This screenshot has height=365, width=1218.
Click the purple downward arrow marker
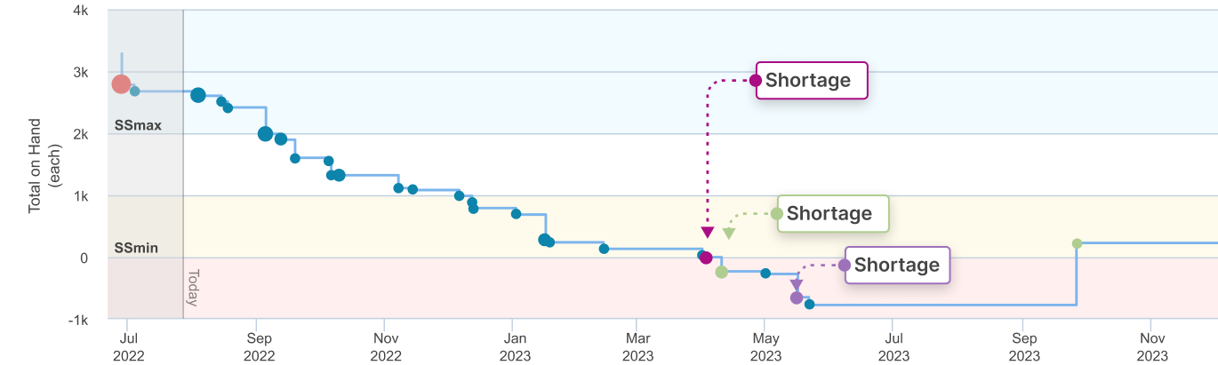796,284
